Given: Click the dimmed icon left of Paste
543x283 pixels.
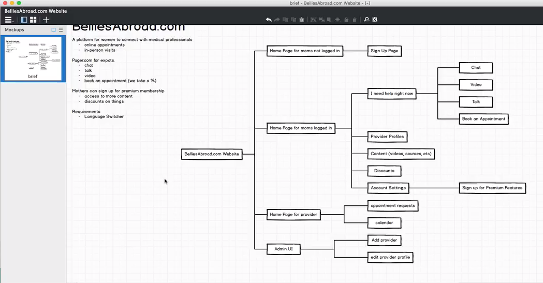Looking at the screenshot, I should 293,19.
